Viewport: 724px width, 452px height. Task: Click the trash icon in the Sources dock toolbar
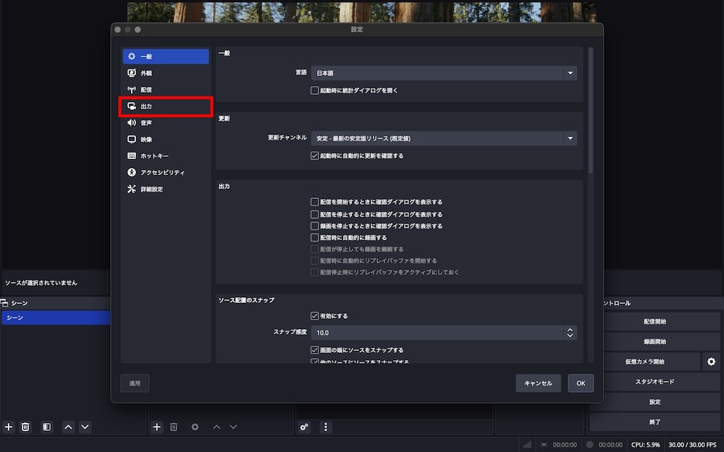pyautogui.click(x=174, y=427)
